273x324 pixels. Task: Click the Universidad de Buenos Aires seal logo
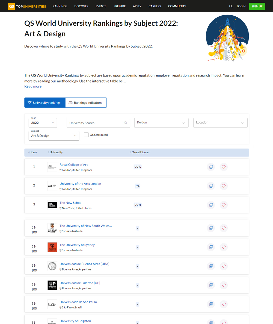point(52,266)
